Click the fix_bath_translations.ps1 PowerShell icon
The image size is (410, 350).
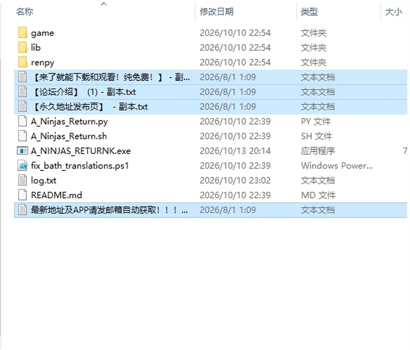(23, 166)
